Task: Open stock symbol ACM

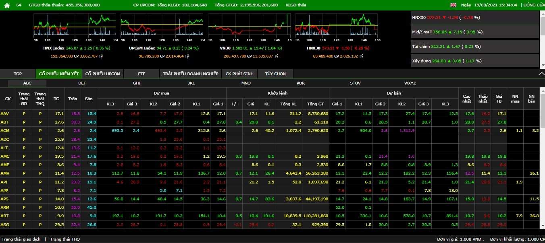Action: coord(5,131)
